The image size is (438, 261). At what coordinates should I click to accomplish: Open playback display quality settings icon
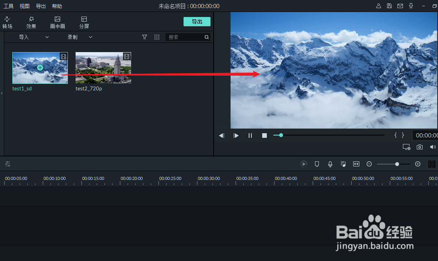(x=406, y=147)
